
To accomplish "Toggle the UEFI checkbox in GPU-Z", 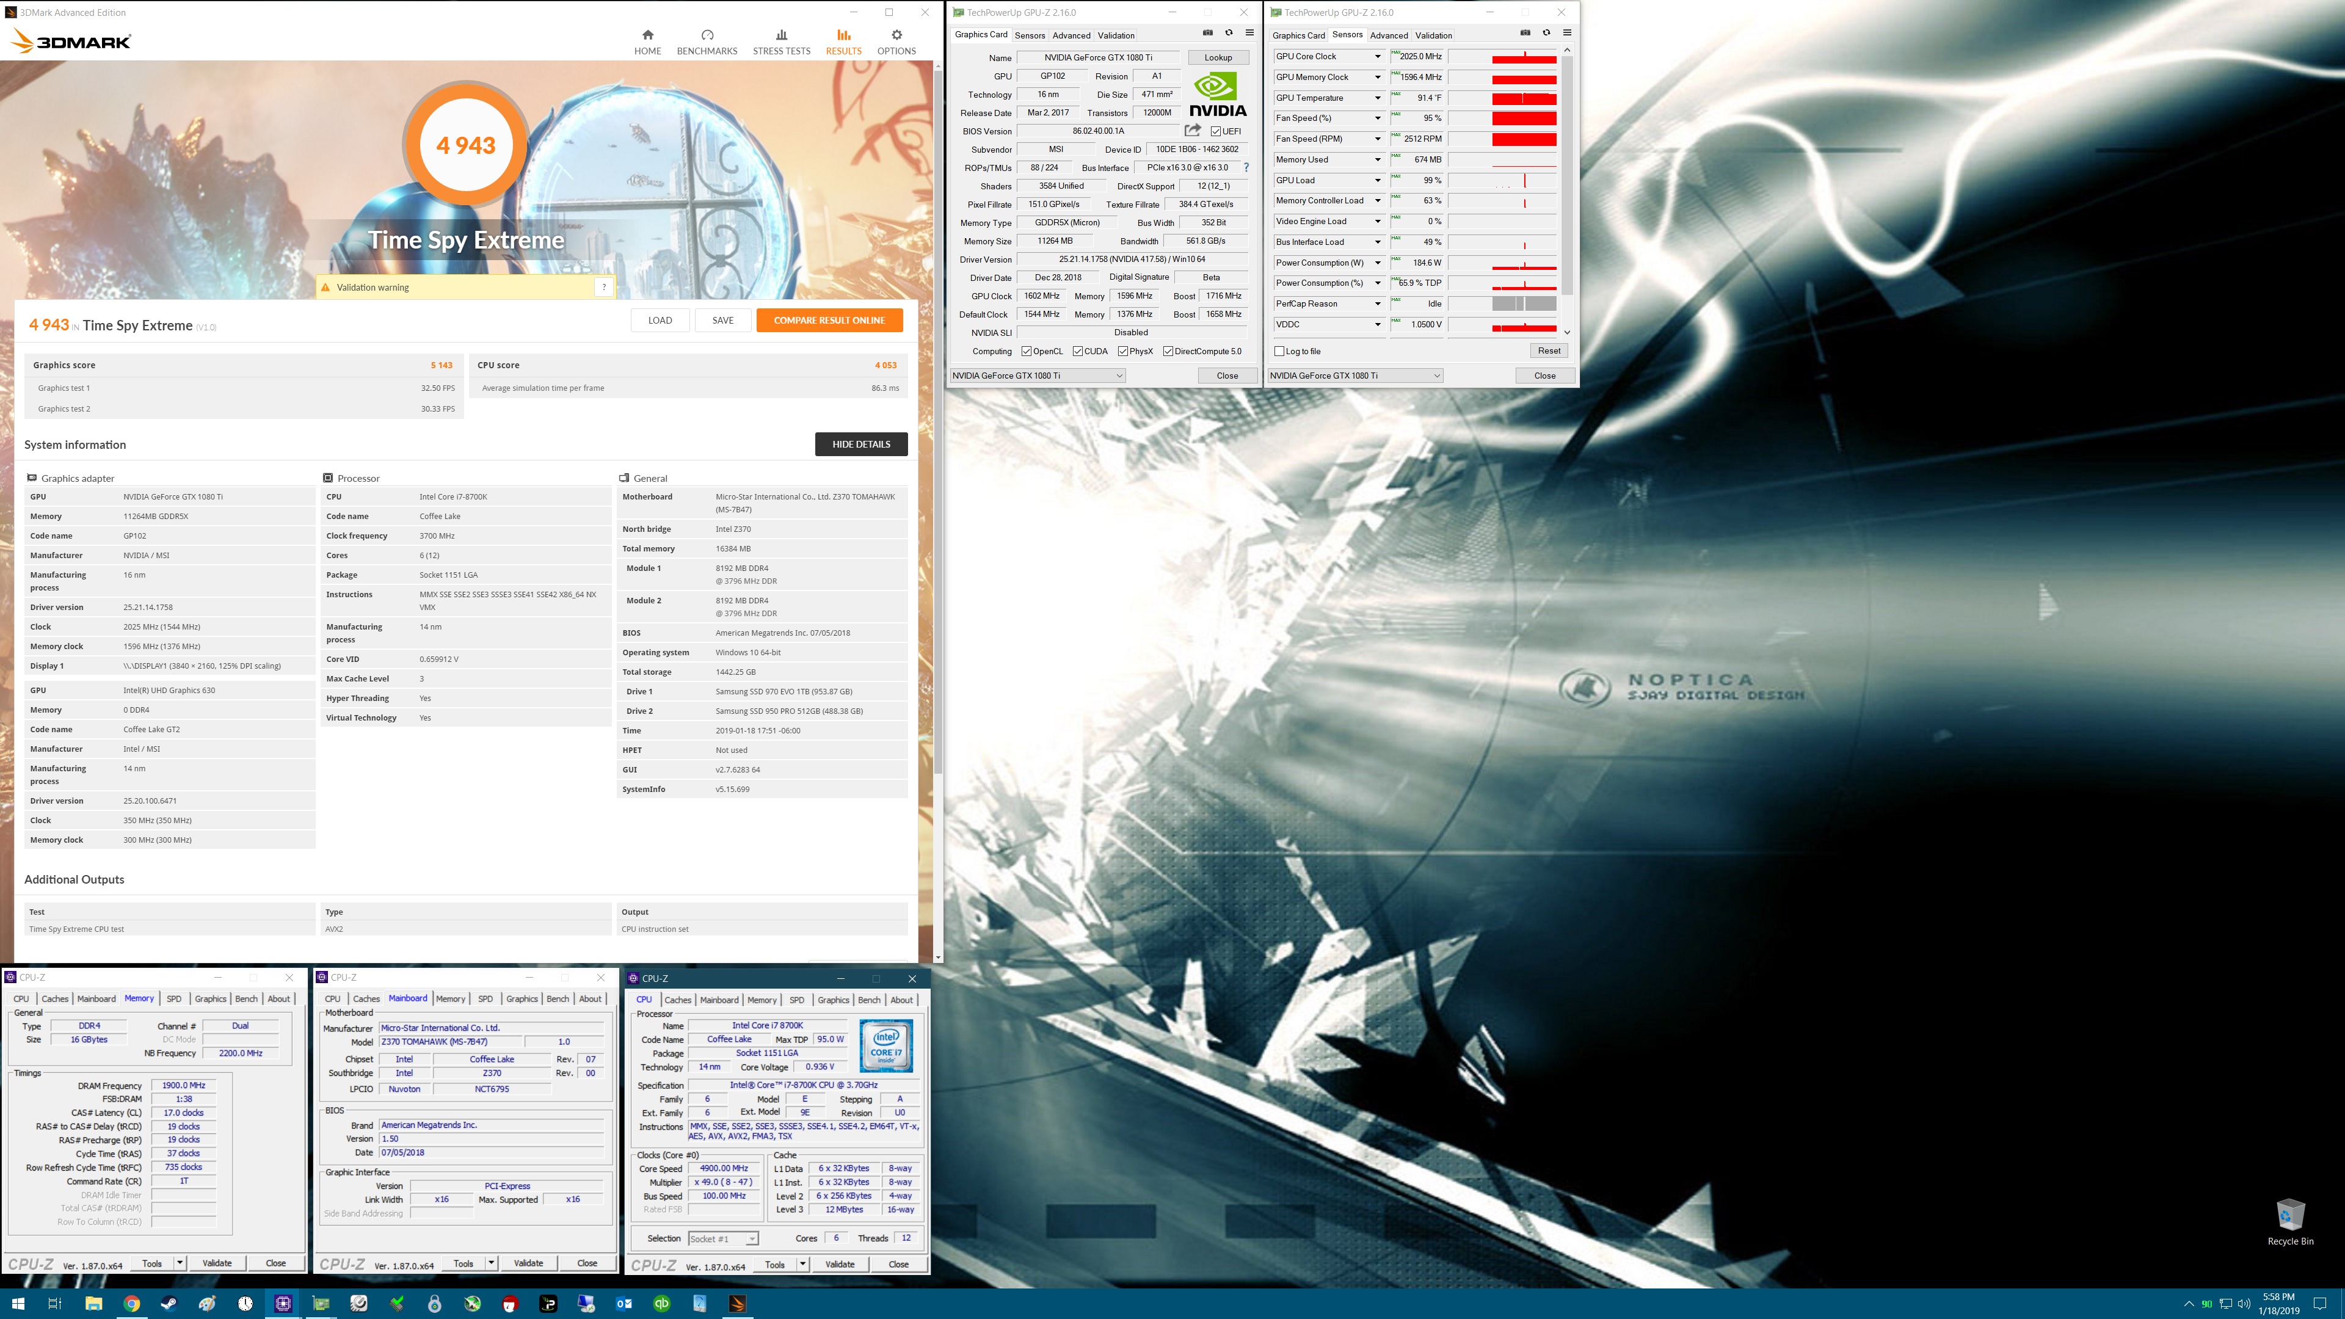I will 1215,131.
